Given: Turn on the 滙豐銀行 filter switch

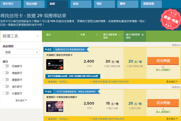Looking at the screenshot, I should click(x=6, y=80).
